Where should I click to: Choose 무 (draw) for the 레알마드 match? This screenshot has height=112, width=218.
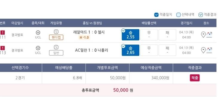tap(149, 35)
